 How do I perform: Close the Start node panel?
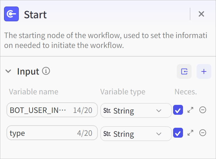pyautogui.click(x=201, y=14)
